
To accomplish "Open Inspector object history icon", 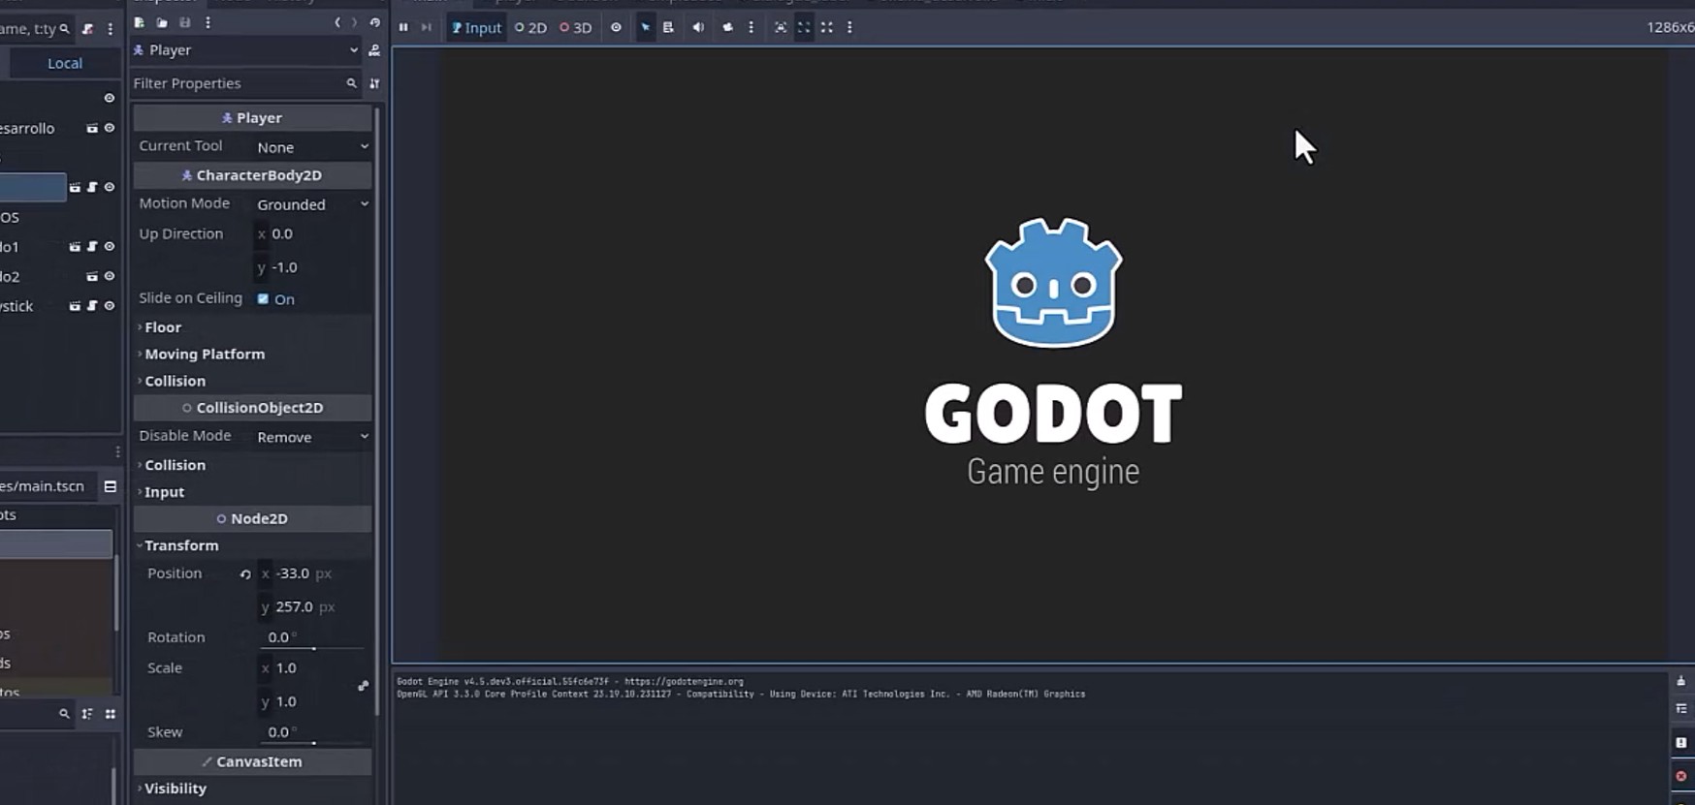I will pyautogui.click(x=375, y=22).
